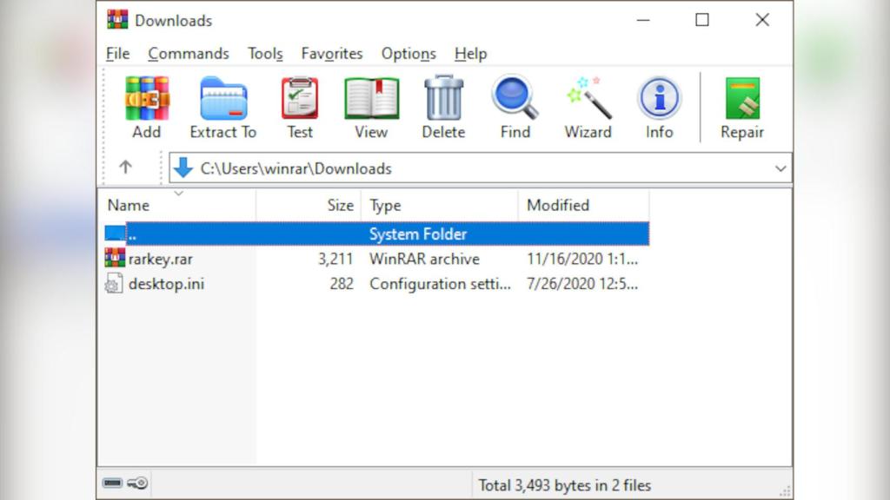
Task: Click the rarkey.rar archive icon
Action: click(x=116, y=258)
